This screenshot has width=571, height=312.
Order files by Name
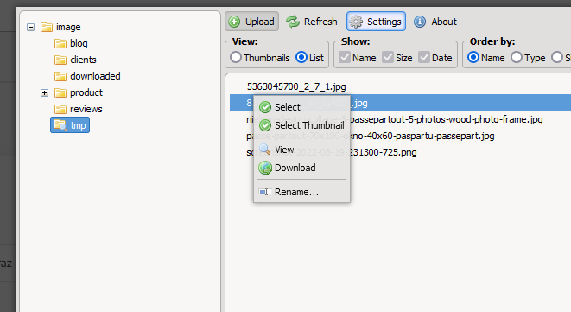point(473,57)
